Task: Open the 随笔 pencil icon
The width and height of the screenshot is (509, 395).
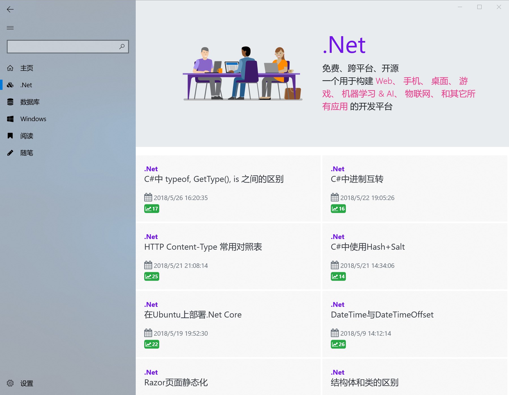Action: coord(10,153)
